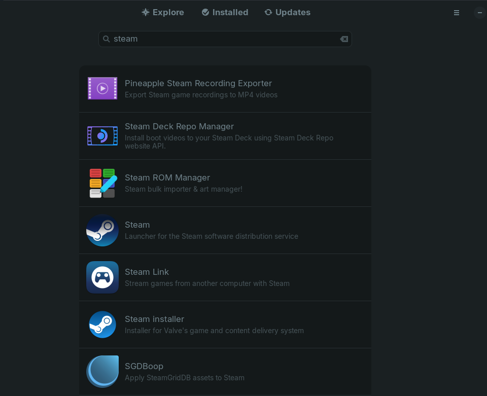Clear the search field text
Image resolution: width=487 pixels, height=396 pixels.
[344, 39]
